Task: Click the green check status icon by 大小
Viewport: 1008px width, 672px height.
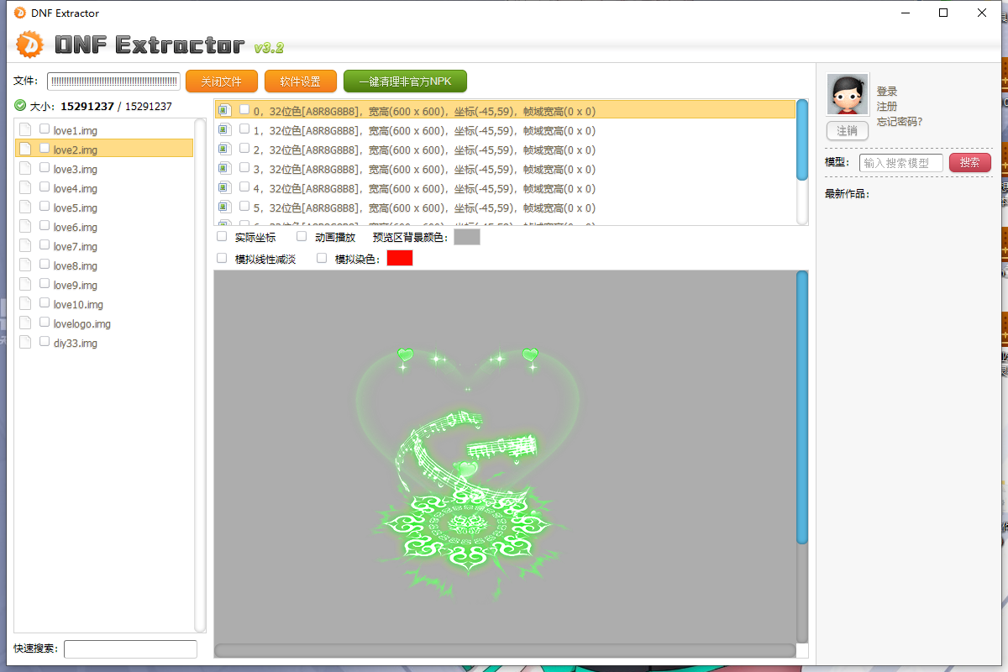Action: [20, 106]
